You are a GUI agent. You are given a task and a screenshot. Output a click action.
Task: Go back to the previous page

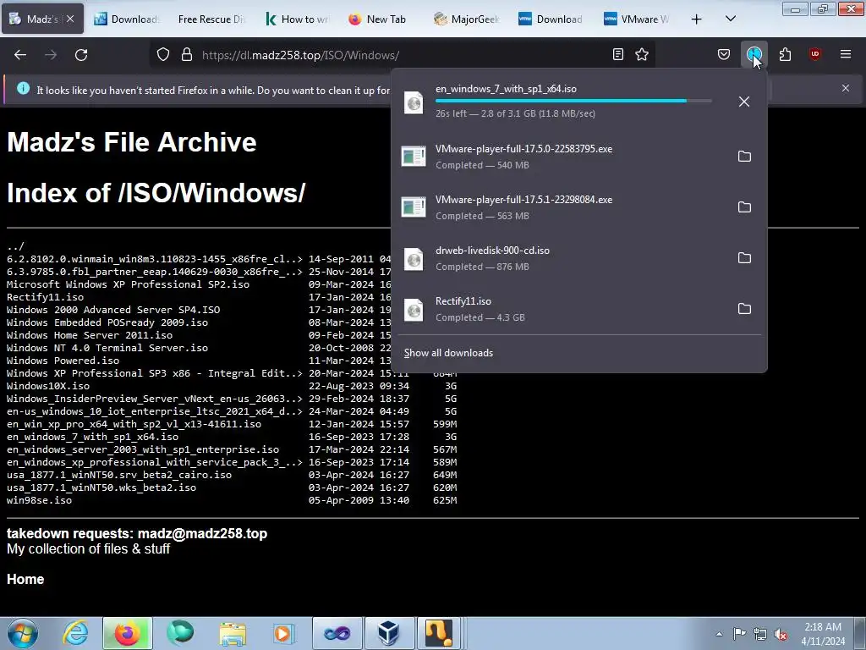[20, 55]
